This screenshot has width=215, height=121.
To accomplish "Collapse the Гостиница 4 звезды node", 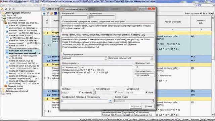I will tap(2, 20).
